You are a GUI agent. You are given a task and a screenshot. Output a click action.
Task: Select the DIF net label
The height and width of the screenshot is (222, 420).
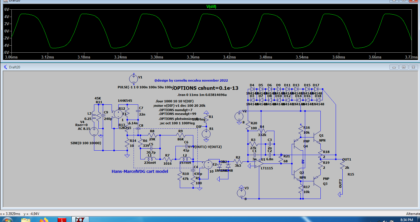tap(199, 127)
